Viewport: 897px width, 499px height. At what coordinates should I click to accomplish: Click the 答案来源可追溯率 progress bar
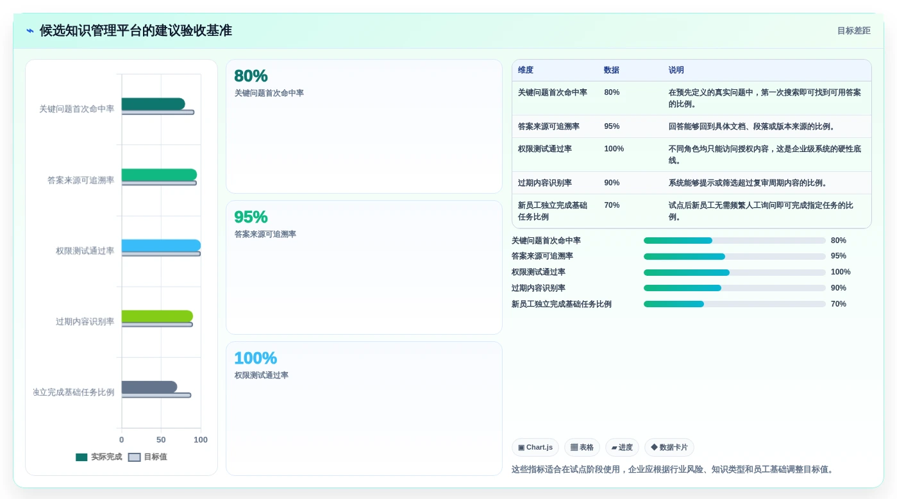click(734, 256)
